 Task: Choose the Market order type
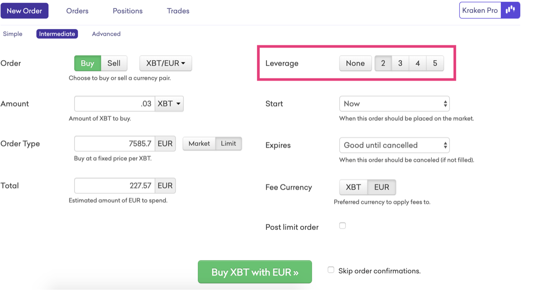click(199, 144)
